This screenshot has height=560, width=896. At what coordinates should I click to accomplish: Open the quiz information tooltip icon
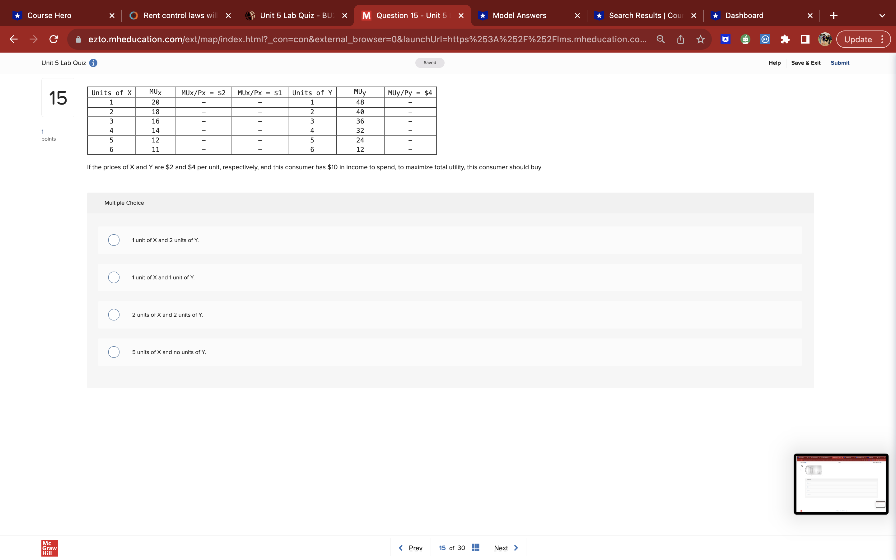93,63
